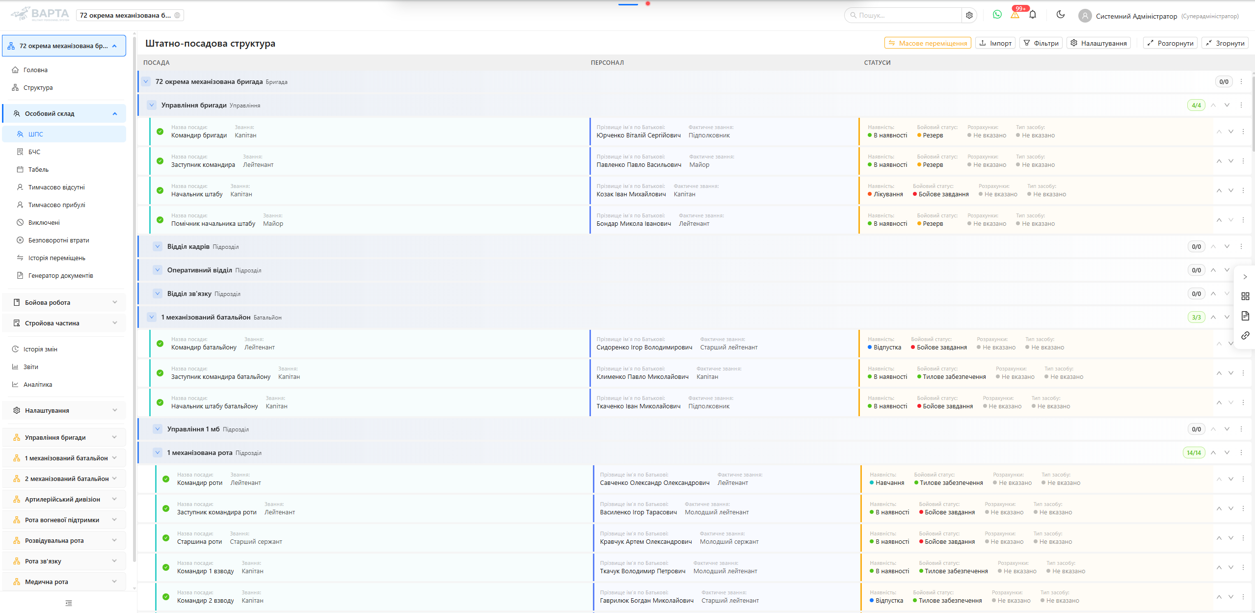The image size is (1255, 613).
Task: Collapse Особовий склад sidebar section
Action: click(64, 113)
